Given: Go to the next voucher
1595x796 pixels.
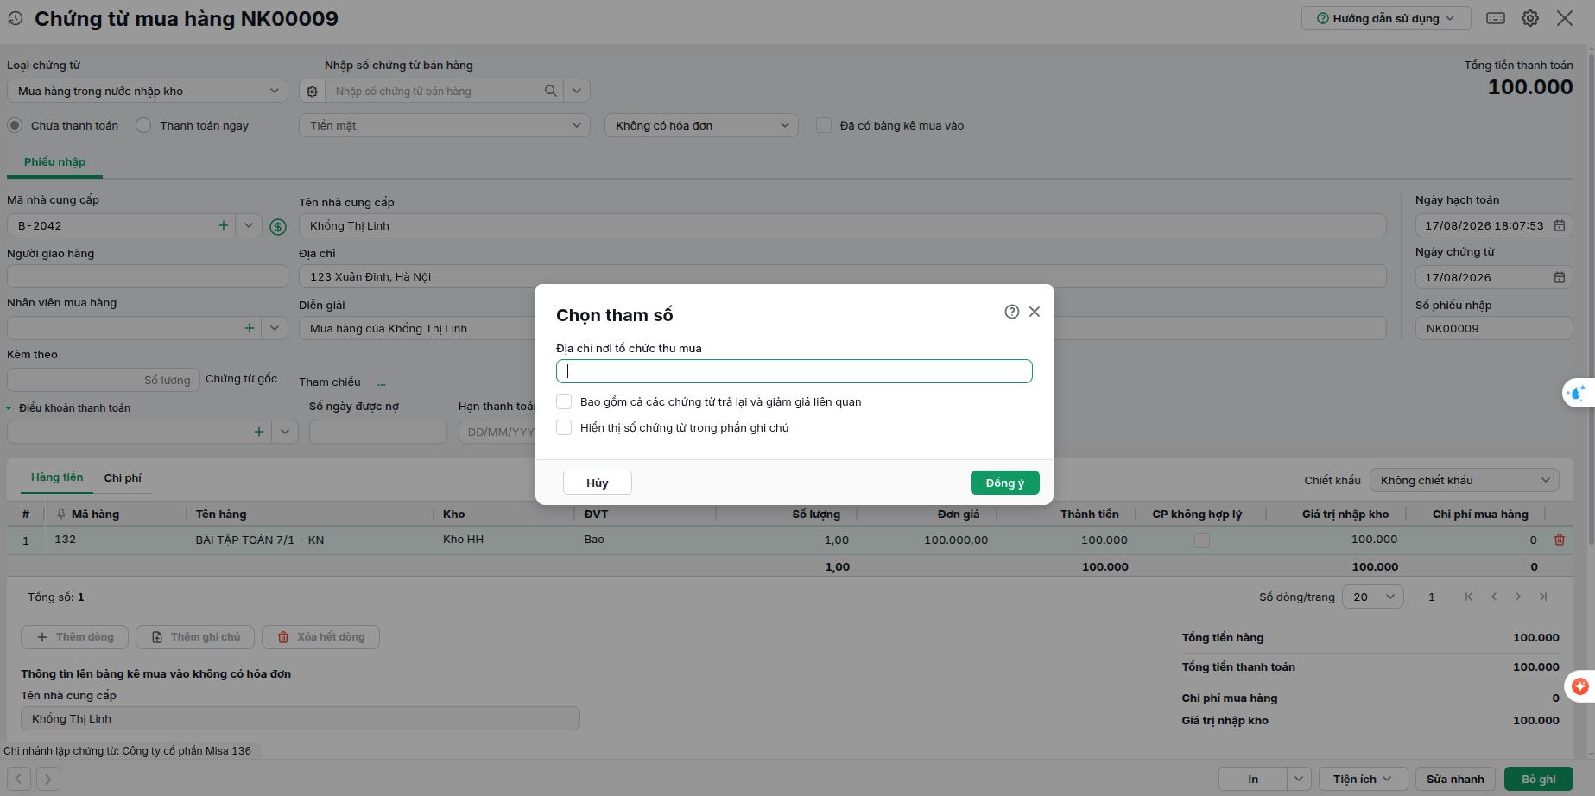Looking at the screenshot, I should click(48, 779).
